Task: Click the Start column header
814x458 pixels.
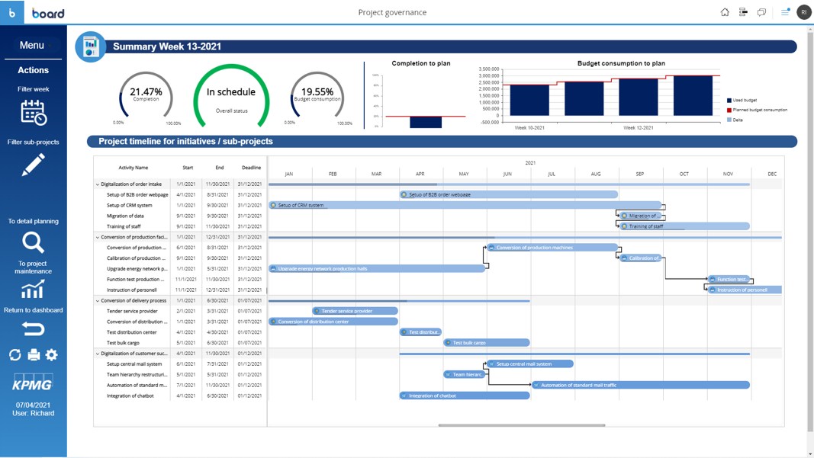Action: pyautogui.click(x=188, y=168)
